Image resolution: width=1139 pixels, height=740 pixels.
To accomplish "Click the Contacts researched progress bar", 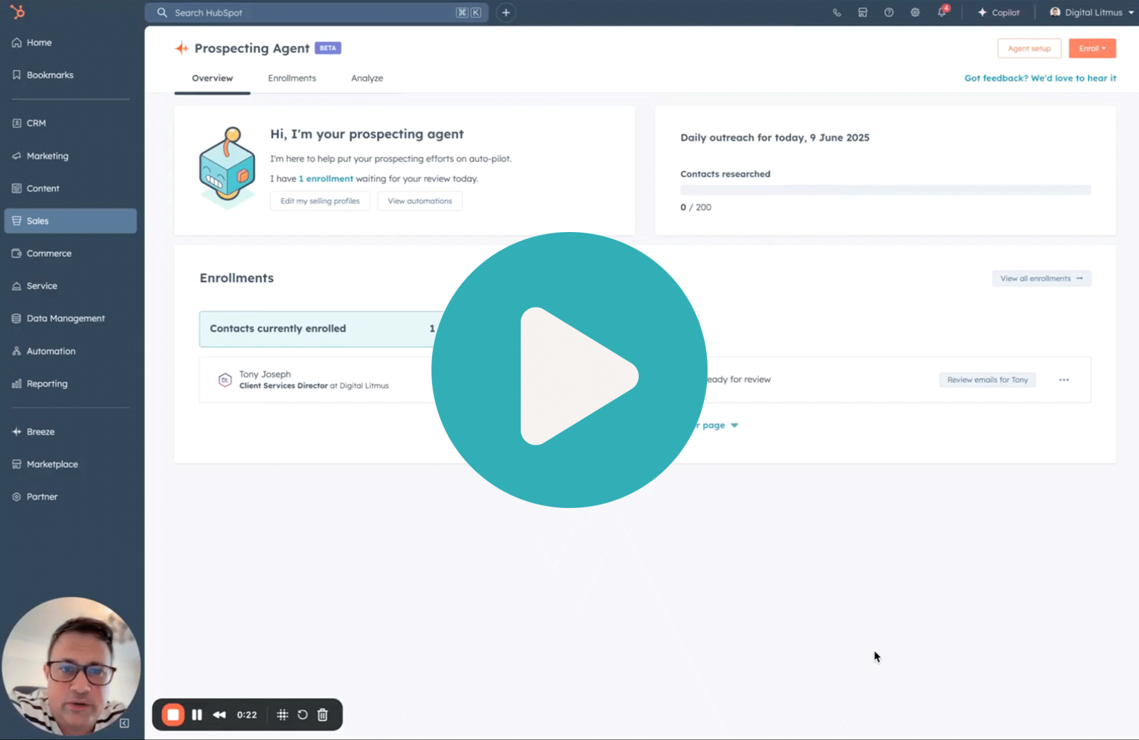I will tap(886, 190).
